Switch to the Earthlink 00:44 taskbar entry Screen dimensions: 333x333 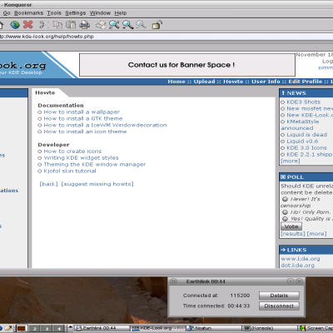point(102,328)
